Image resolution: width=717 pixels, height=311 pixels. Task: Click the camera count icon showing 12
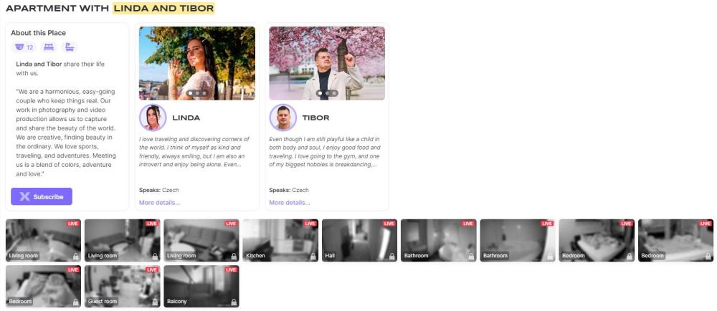24,47
